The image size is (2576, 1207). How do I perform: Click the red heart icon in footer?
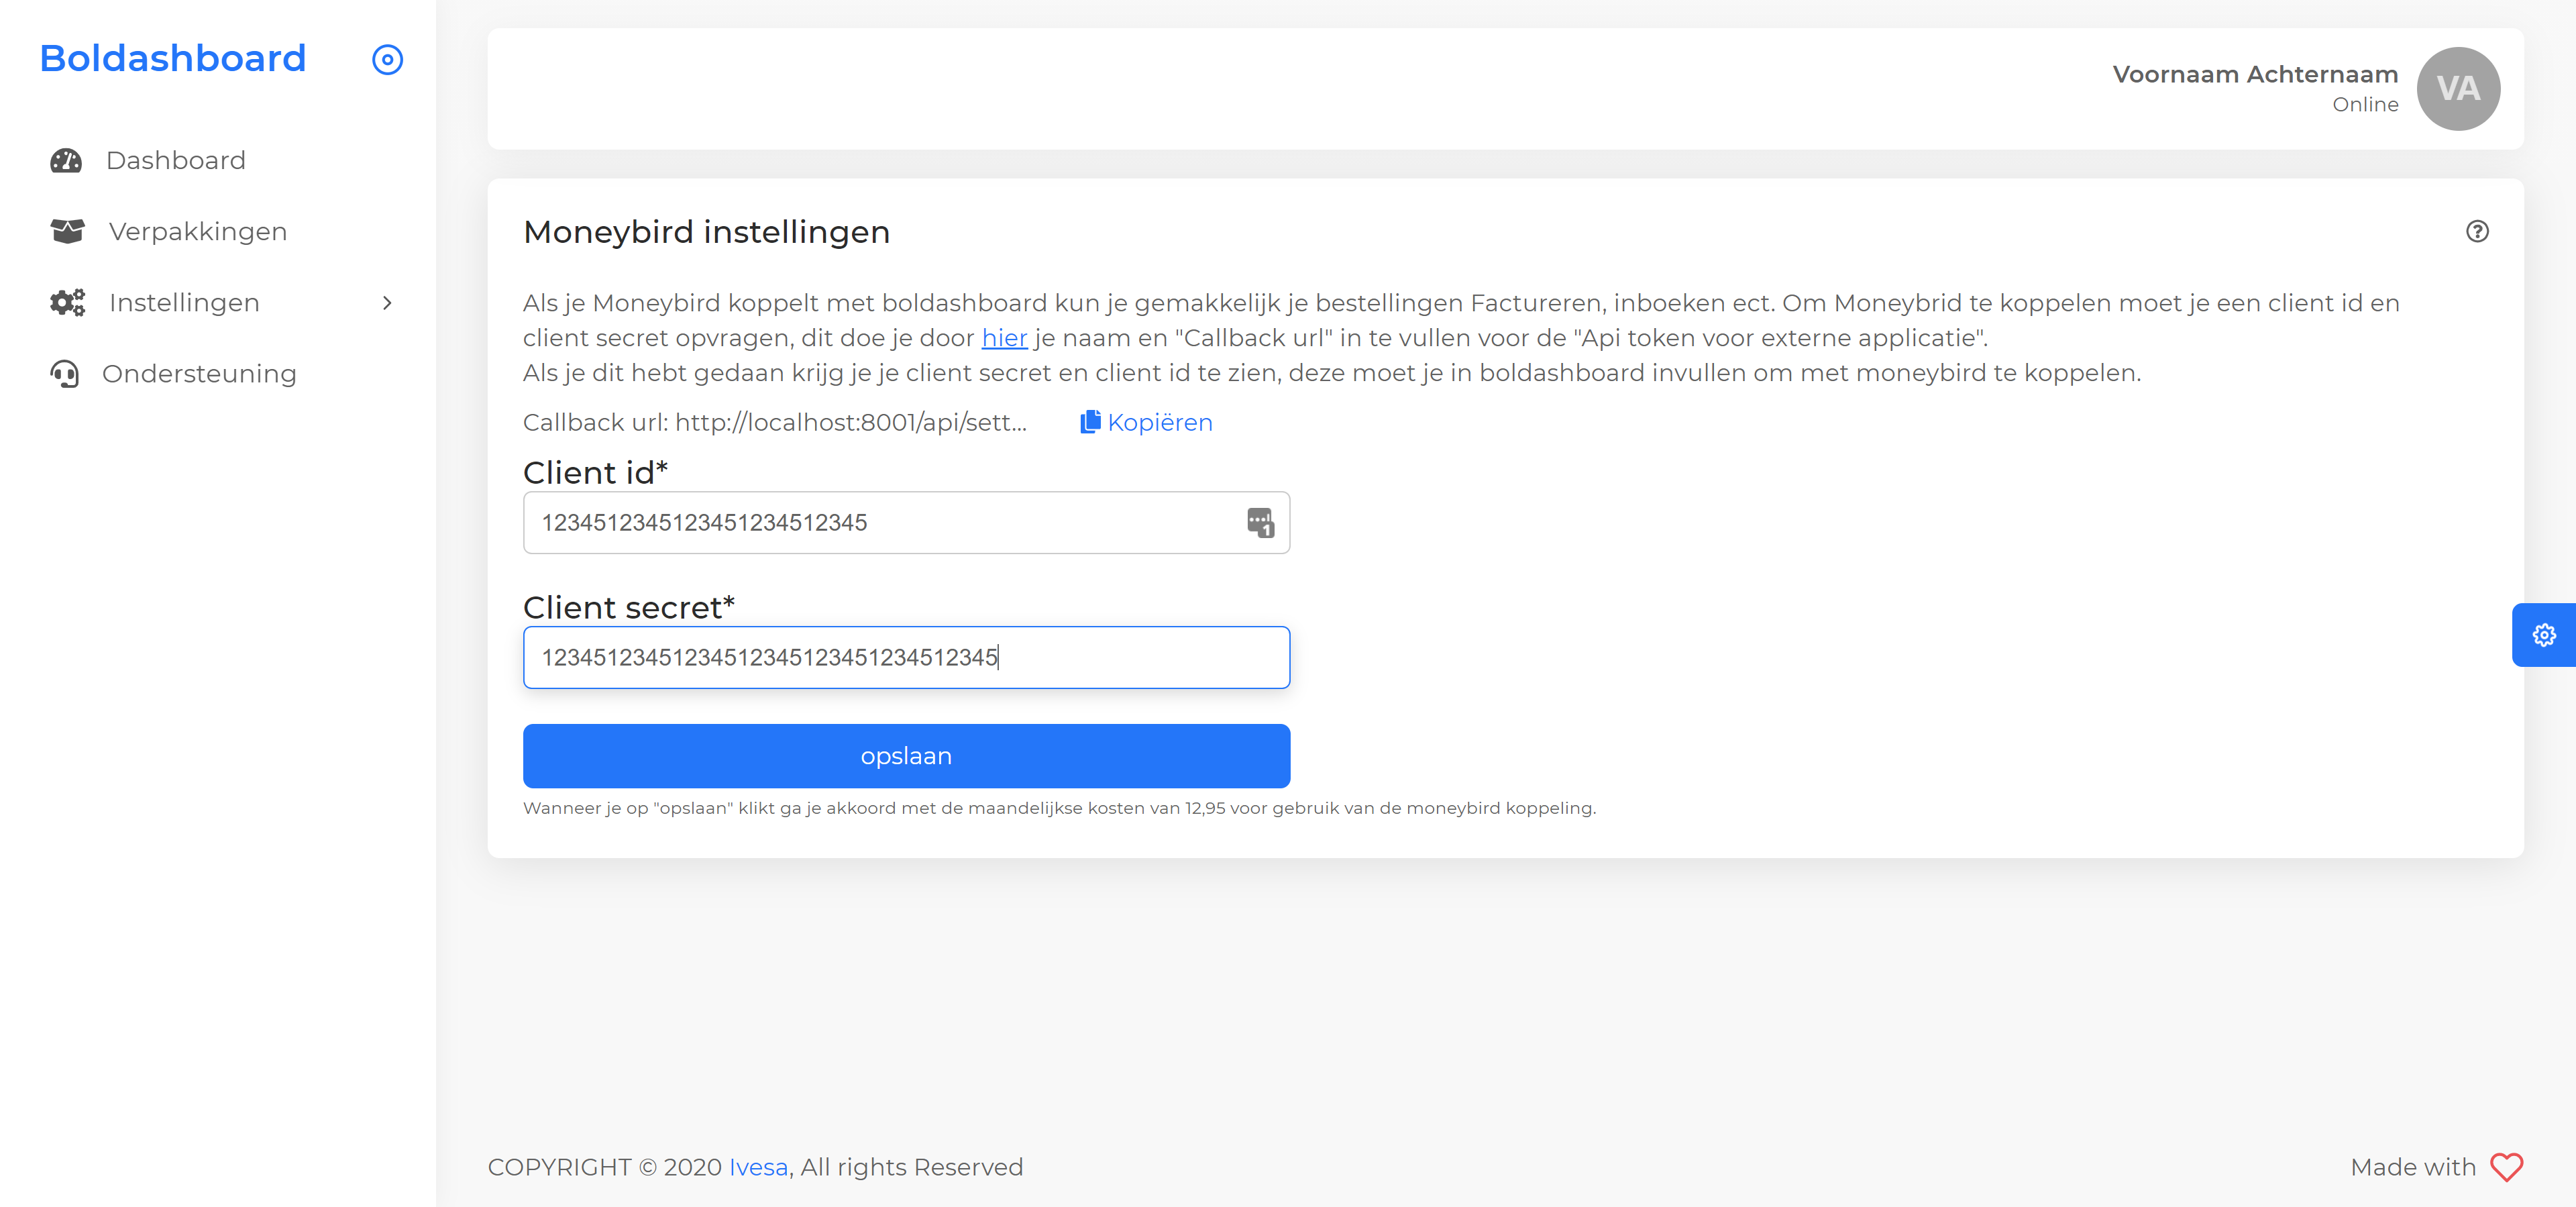click(x=2506, y=1167)
